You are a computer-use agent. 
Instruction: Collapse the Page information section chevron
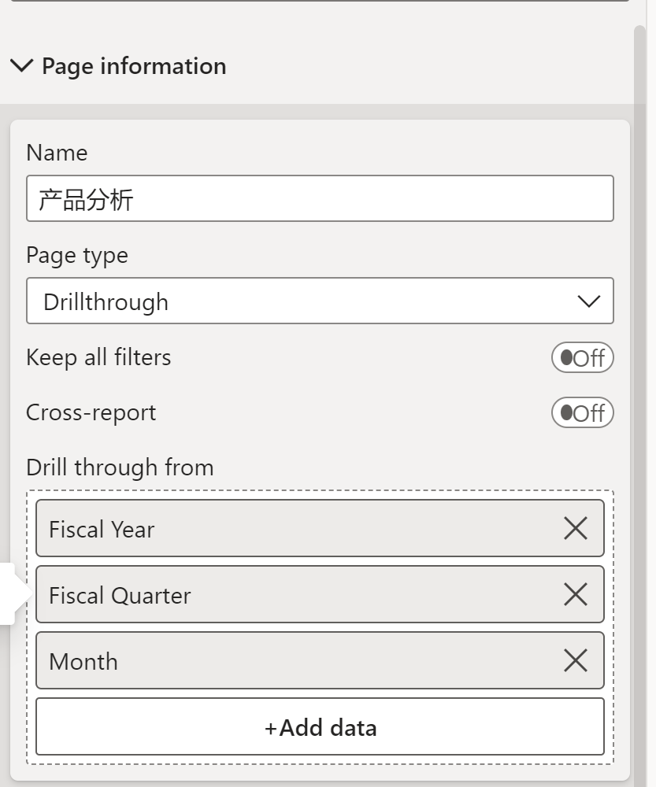(x=22, y=65)
